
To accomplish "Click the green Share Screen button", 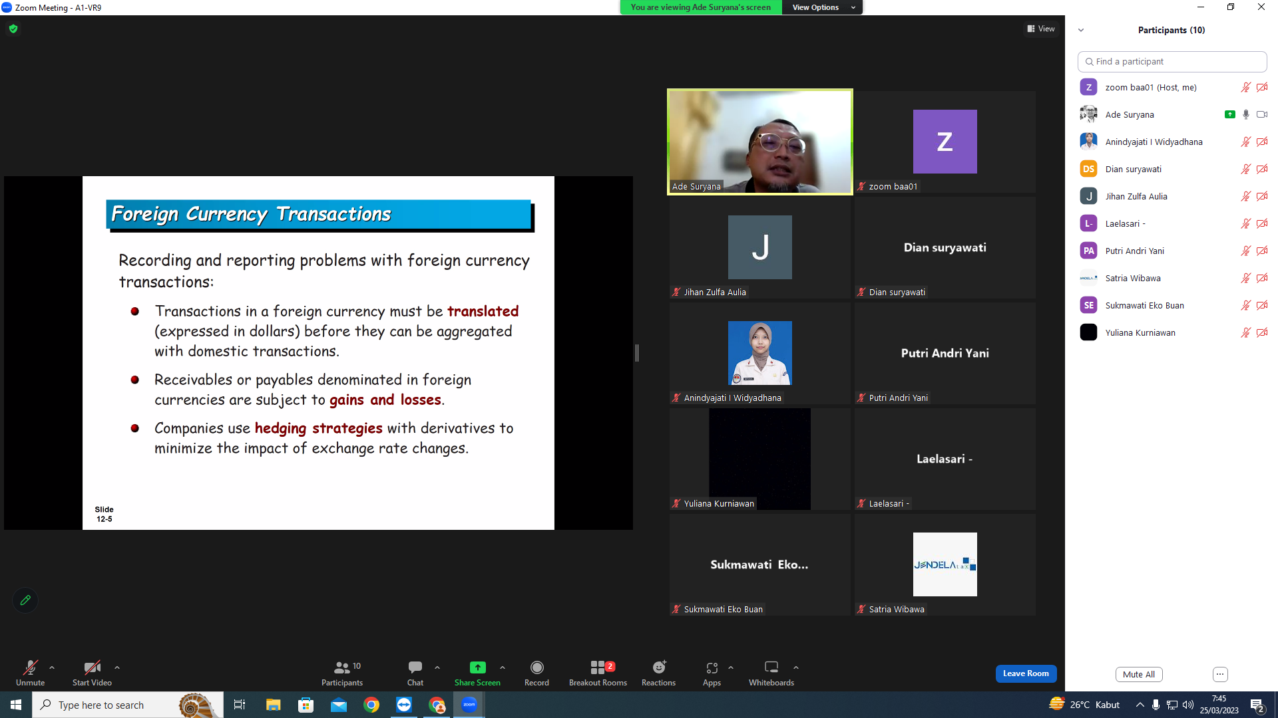I will coord(477,673).
